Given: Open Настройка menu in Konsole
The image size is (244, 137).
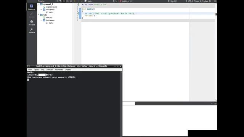Looking at the screenshot, I should click(x=59, y=70).
